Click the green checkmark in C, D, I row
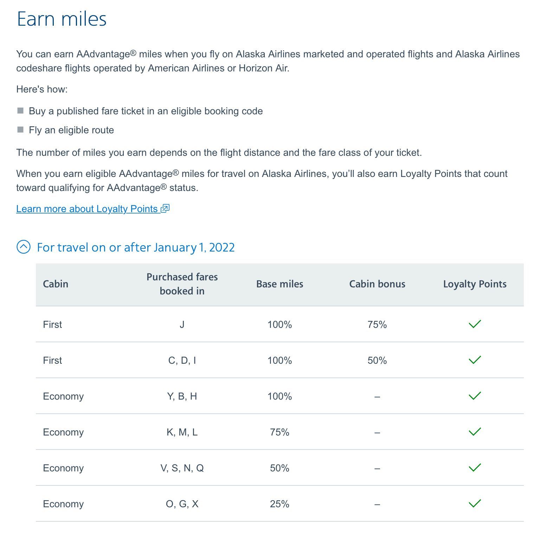The image size is (540, 547). point(475,360)
